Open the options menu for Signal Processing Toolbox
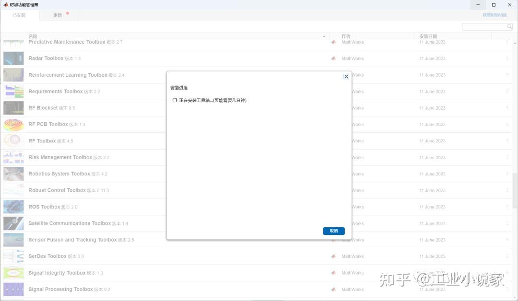Image resolution: width=518 pixels, height=301 pixels. (507, 289)
